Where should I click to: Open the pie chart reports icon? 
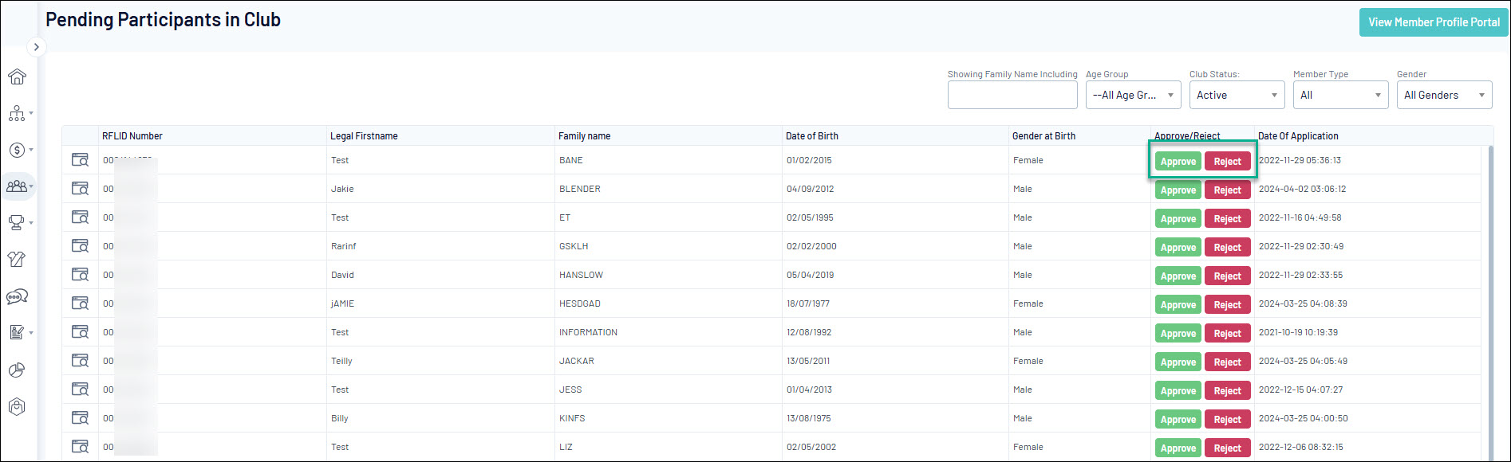pyautogui.click(x=17, y=370)
